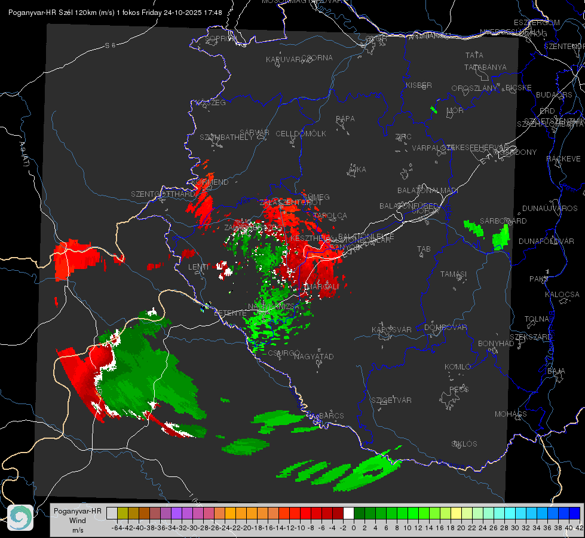
Task: Click the SOPRON city label
Action: point(221,38)
